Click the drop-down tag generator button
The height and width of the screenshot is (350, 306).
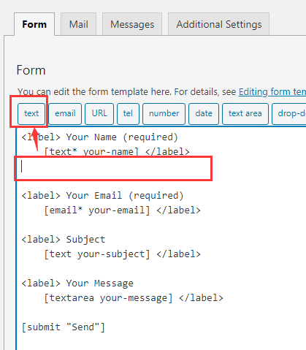pos(289,113)
